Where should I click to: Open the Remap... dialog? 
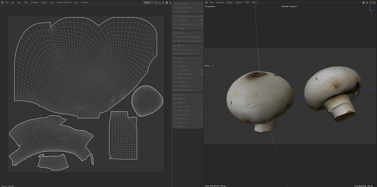click(188, 127)
